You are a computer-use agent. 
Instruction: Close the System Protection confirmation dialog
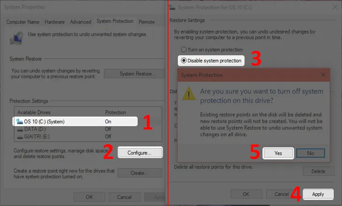tap(323, 75)
